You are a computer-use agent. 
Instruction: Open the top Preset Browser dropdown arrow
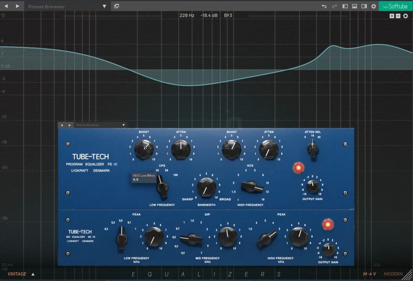point(104,6)
